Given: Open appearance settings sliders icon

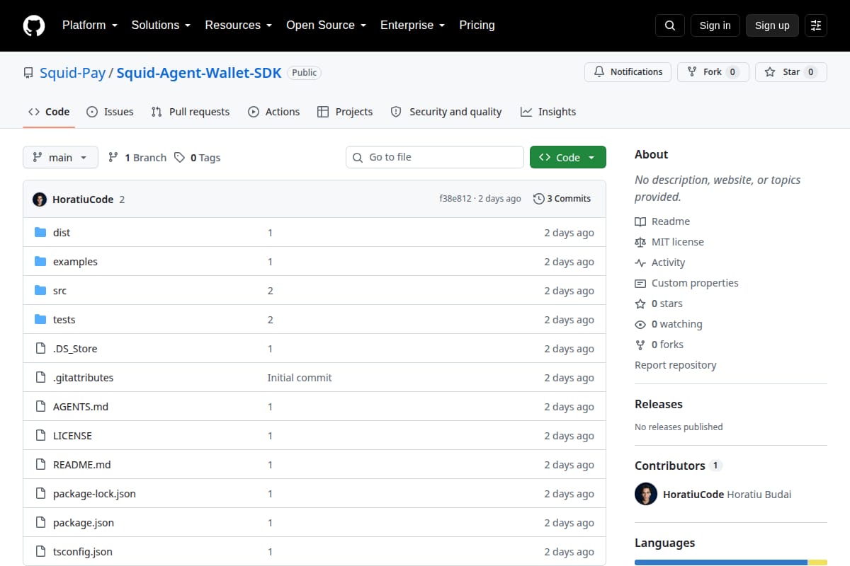Looking at the screenshot, I should tap(816, 25).
